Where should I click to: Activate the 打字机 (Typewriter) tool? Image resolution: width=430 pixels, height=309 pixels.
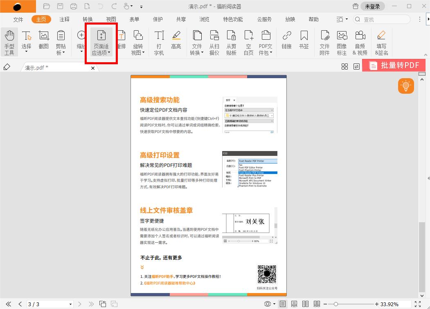tap(158, 42)
